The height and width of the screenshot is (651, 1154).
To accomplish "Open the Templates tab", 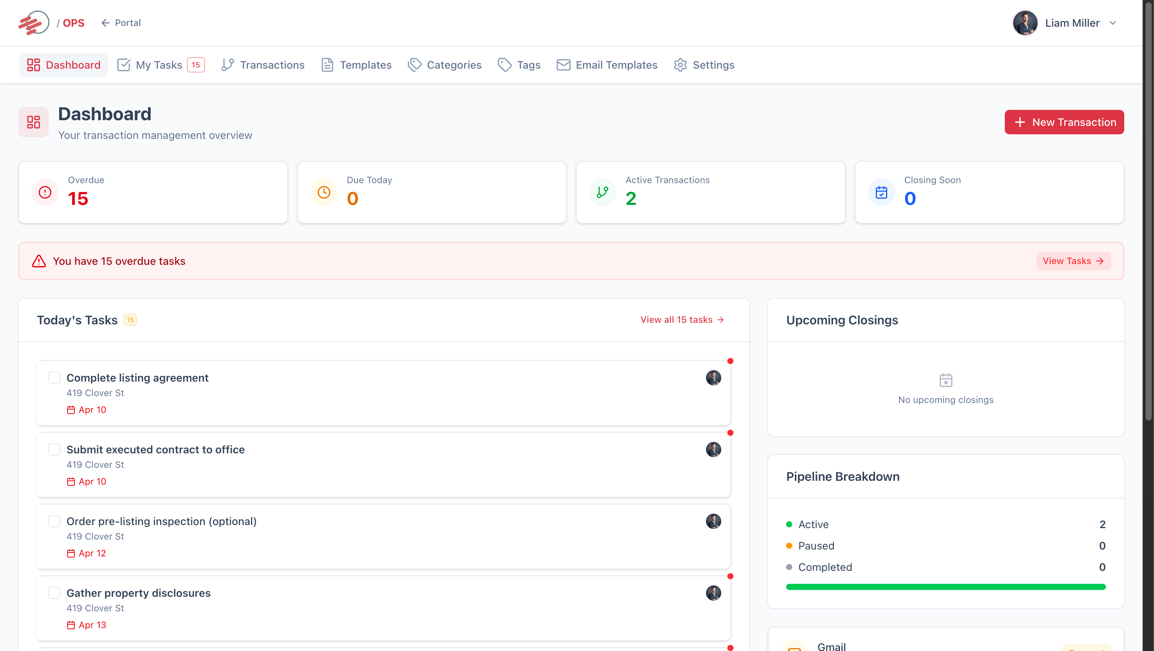I will [x=356, y=65].
